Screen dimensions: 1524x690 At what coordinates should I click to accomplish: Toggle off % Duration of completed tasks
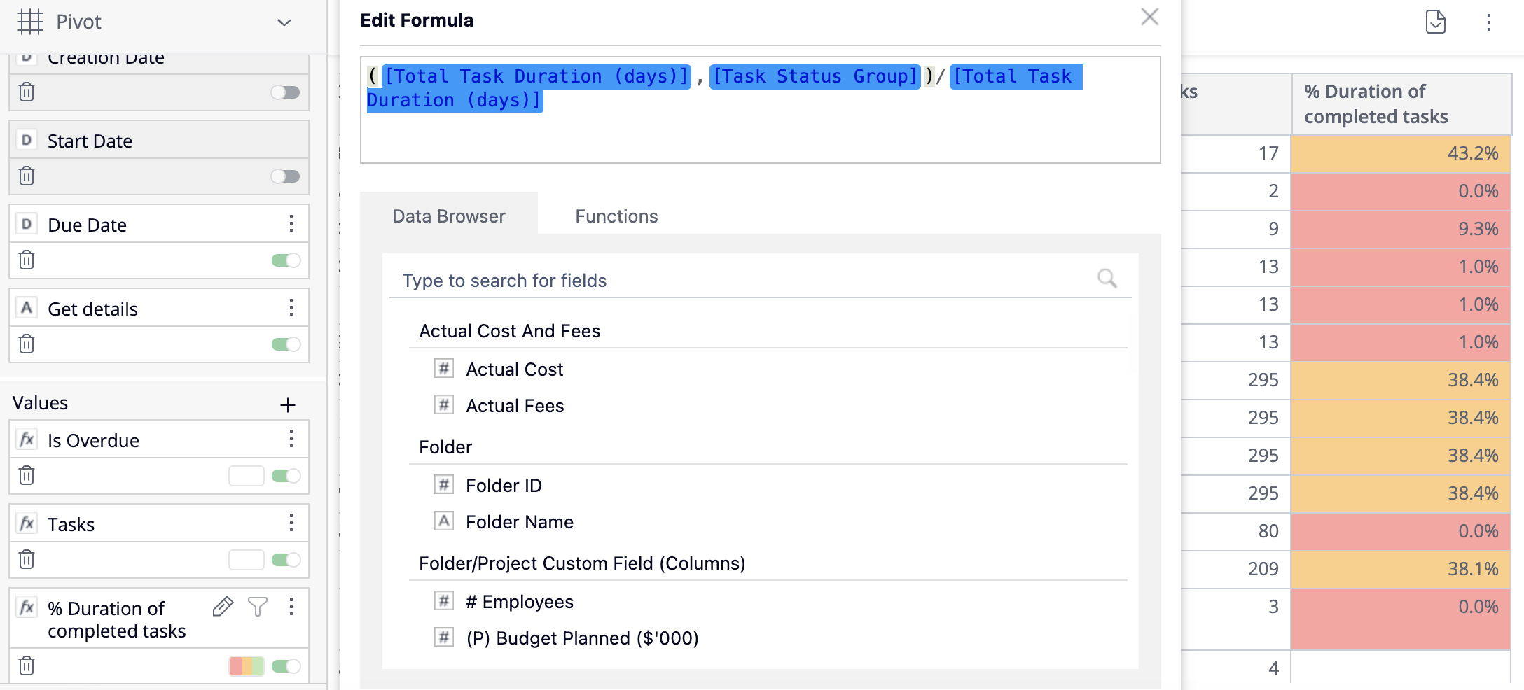click(286, 666)
